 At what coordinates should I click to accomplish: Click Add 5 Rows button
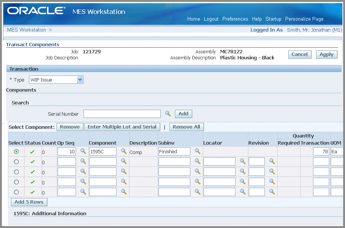point(29,202)
